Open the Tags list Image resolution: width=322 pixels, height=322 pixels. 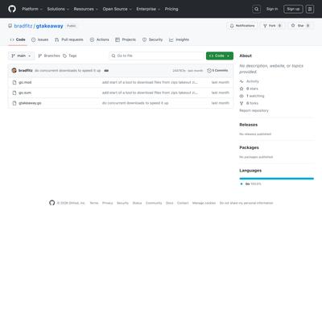[x=70, y=56]
